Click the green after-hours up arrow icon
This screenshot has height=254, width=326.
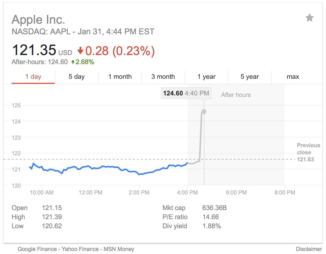[73, 62]
